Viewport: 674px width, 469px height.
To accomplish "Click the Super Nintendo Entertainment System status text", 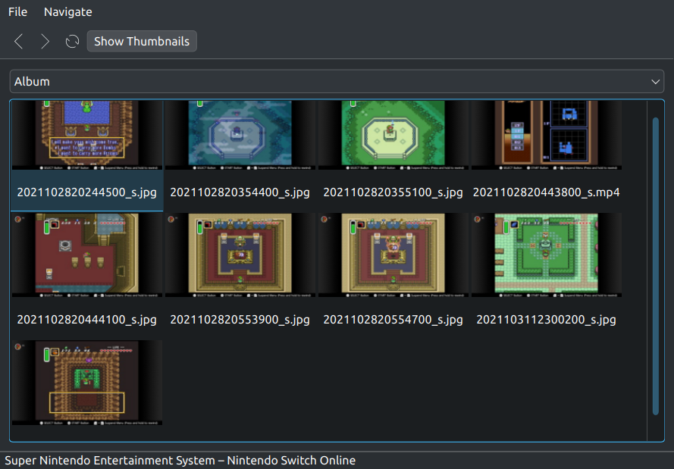I will tap(180, 461).
